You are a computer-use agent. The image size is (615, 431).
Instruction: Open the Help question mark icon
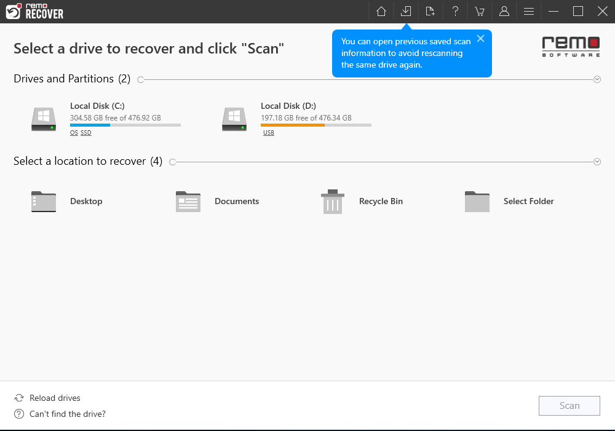pyautogui.click(x=455, y=11)
